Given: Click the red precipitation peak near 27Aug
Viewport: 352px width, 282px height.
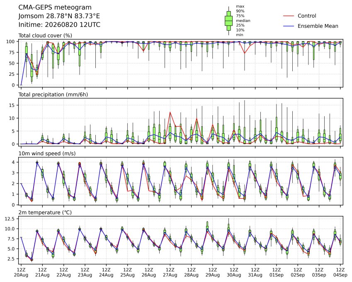Looking at the screenshot, I should pos(170,112).
